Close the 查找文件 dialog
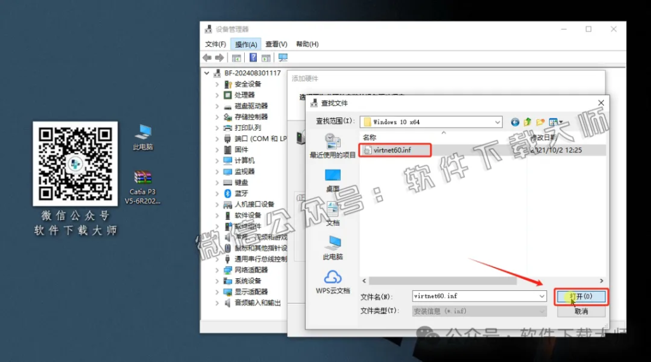 [x=601, y=102]
